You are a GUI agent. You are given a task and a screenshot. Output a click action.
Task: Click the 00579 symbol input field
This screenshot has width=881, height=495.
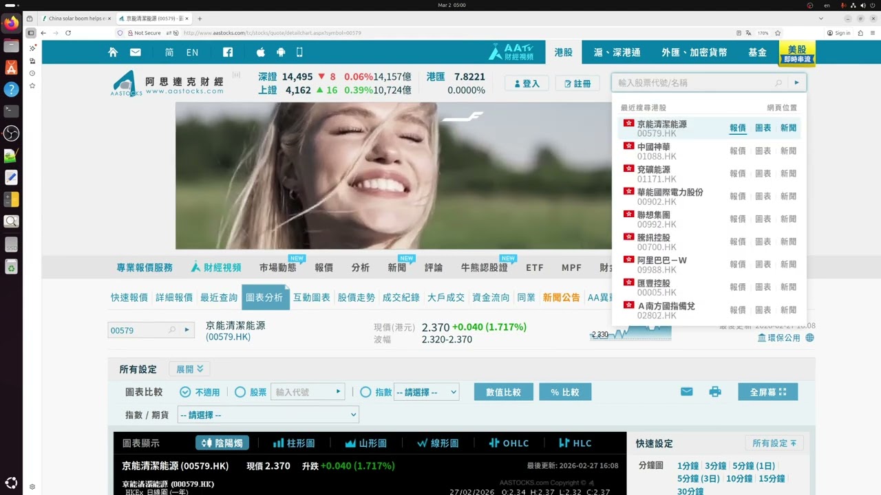pos(137,331)
